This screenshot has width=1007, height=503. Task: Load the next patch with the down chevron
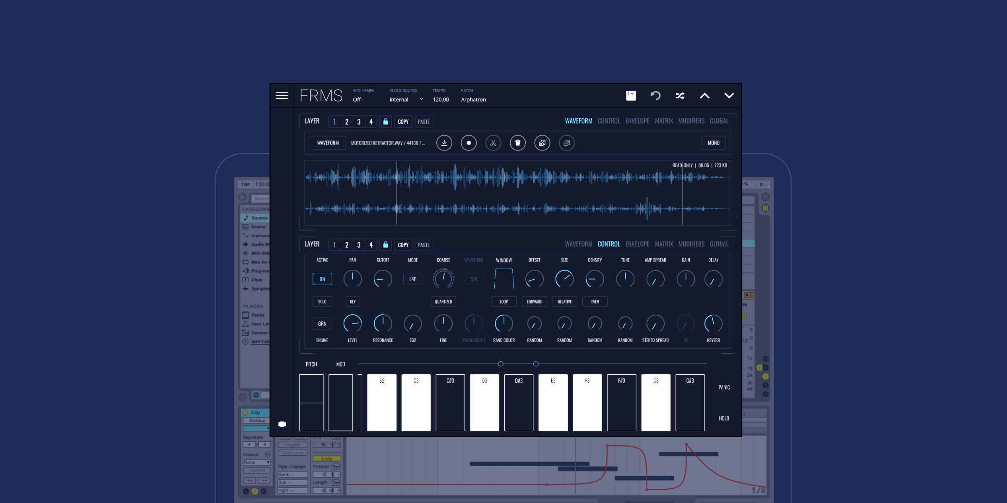tap(730, 96)
